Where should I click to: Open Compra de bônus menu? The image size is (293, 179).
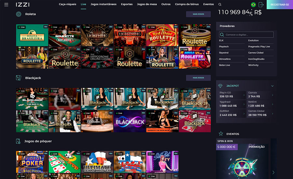pyautogui.click(x=187, y=4)
